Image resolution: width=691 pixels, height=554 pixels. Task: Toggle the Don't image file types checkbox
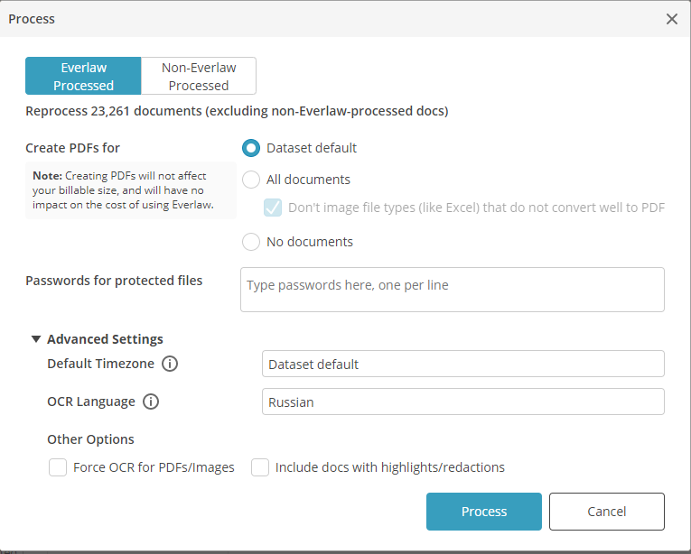pyautogui.click(x=273, y=208)
